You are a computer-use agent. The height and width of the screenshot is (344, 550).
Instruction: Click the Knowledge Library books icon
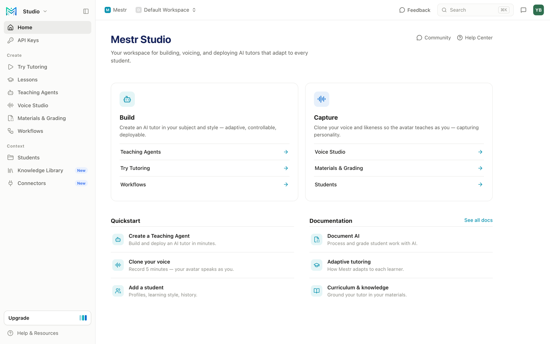click(x=11, y=170)
